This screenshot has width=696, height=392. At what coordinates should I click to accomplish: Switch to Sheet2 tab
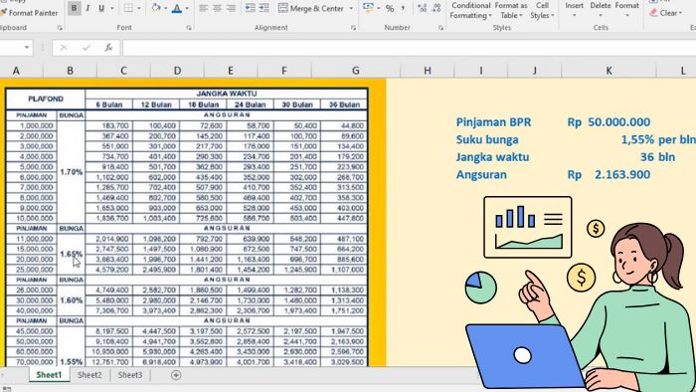tap(89, 375)
